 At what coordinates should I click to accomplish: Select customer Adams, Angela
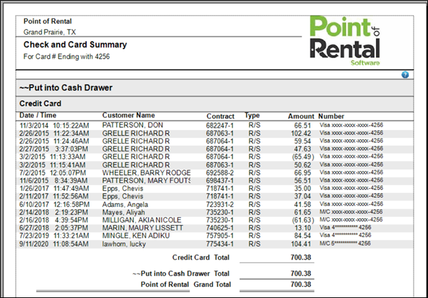coord(125,204)
